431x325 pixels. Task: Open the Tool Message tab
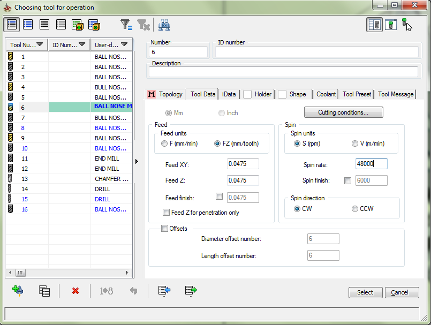(x=396, y=94)
